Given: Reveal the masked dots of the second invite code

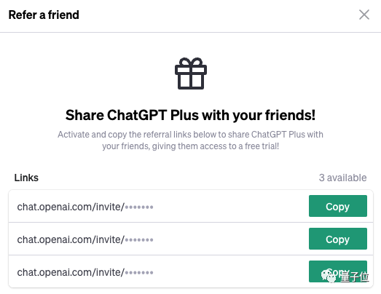Looking at the screenshot, I should [139, 240].
